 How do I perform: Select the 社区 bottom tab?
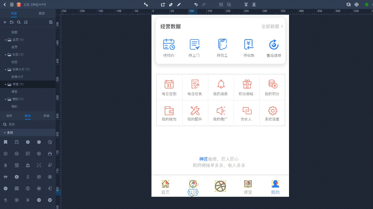click(x=193, y=187)
